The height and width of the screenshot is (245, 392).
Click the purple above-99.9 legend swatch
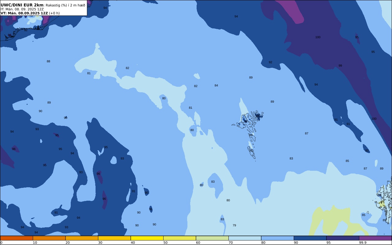point(375,238)
